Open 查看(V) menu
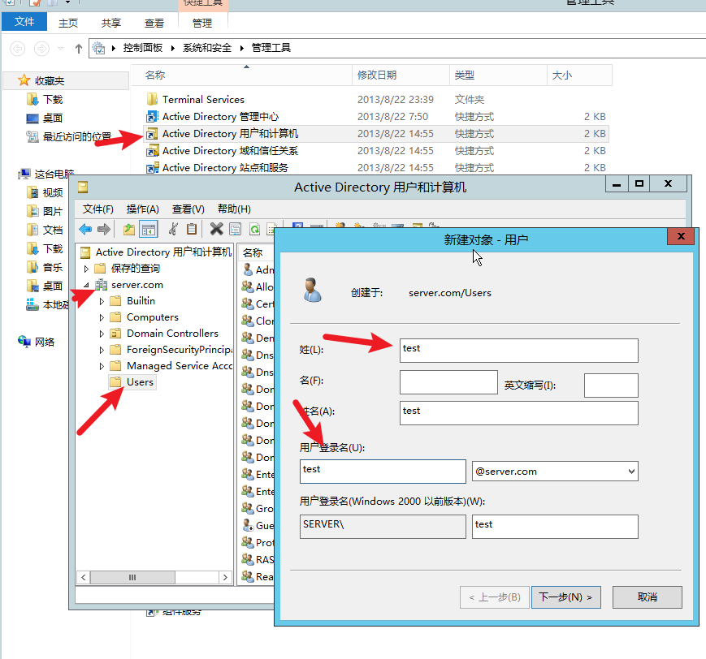The height and width of the screenshot is (659, 706). [x=188, y=209]
